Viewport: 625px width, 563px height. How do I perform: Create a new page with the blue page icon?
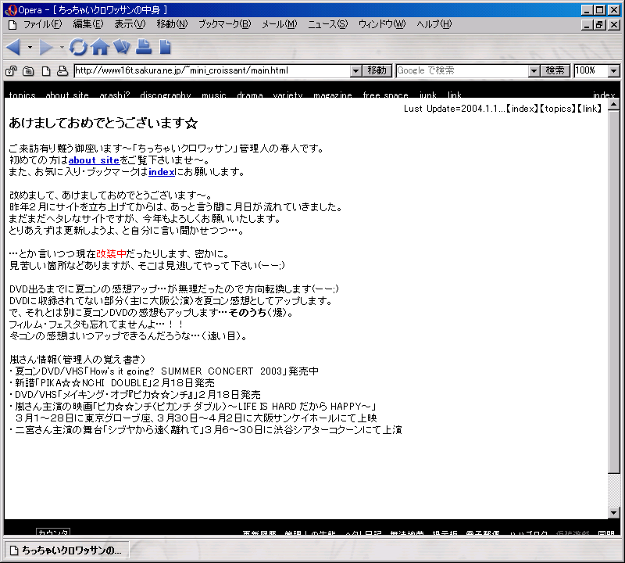(165, 47)
